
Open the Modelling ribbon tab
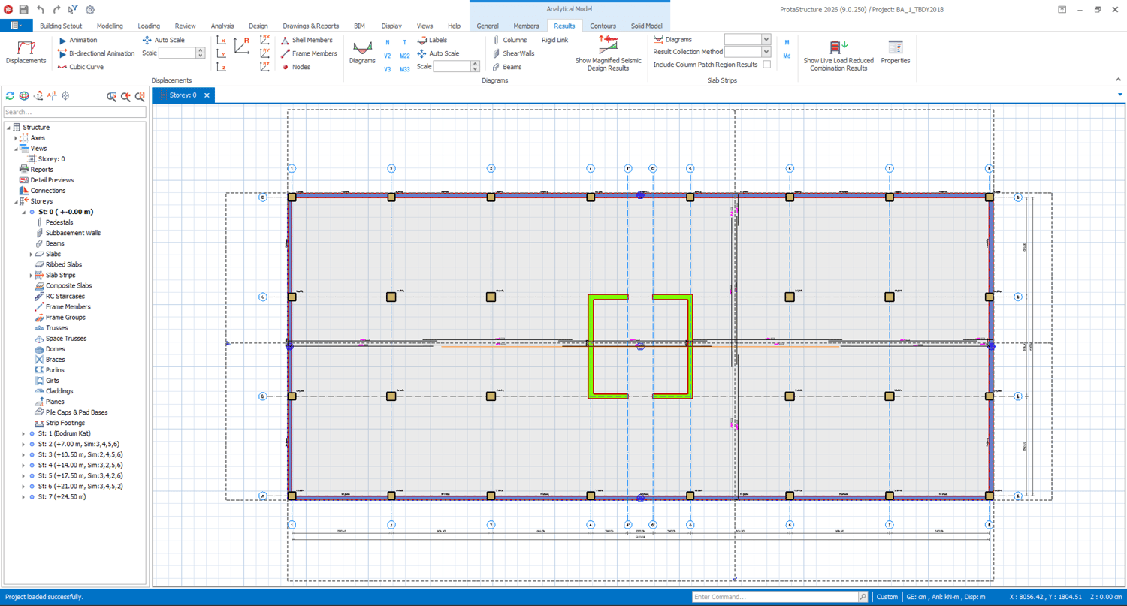pyautogui.click(x=110, y=26)
